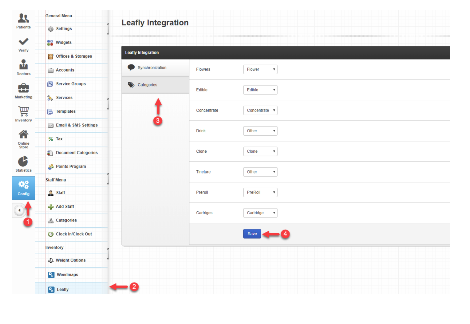Click the Services menu icon

point(50,98)
